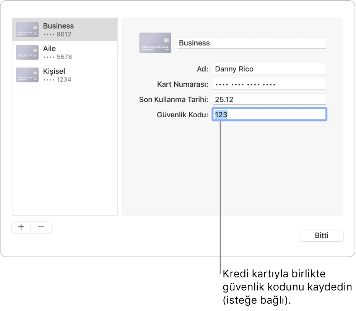Viewport: 356px width, 311px height.
Task: Click the Güvenlik Kodu field showing 123
Action: tap(269, 115)
